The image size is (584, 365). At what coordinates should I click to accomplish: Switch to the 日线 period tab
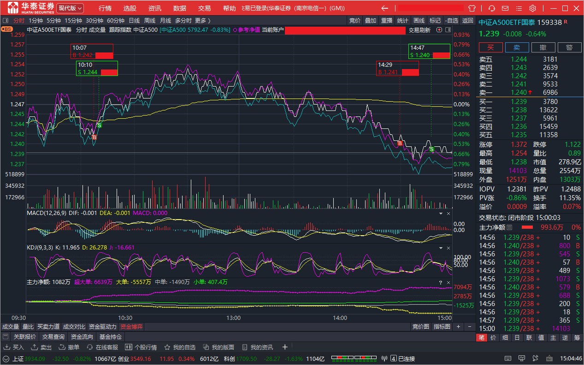pyautogui.click(x=134, y=20)
